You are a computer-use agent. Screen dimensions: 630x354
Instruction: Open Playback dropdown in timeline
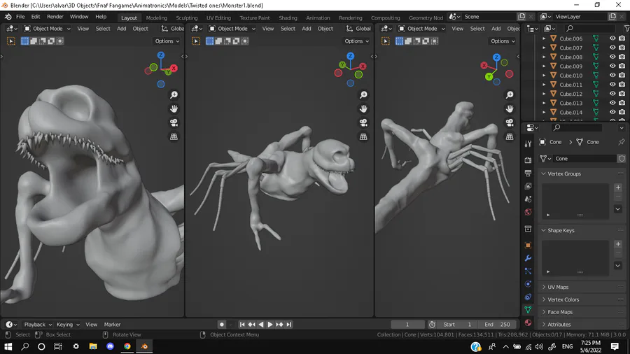(x=37, y=325)
